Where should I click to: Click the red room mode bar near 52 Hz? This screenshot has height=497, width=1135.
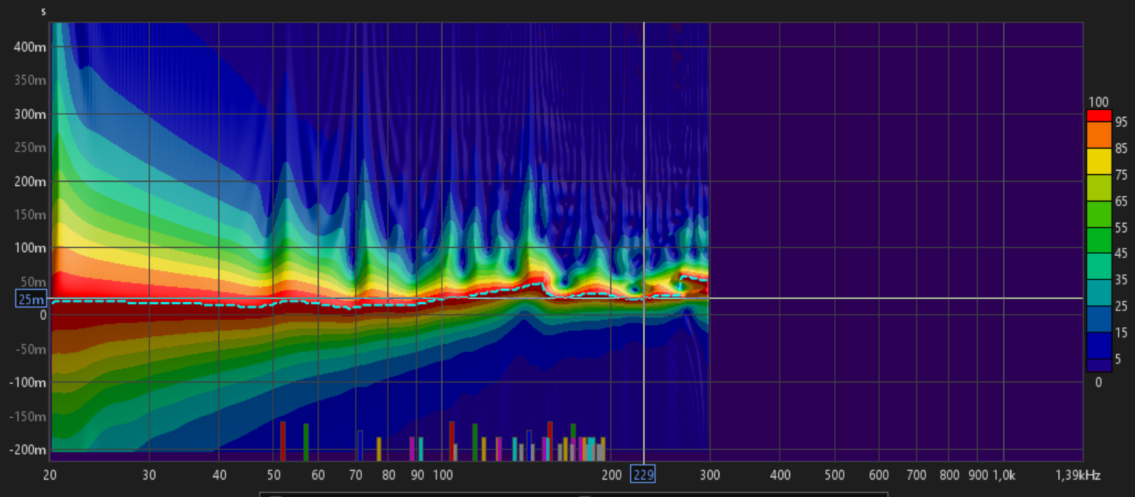click(282, 441)
